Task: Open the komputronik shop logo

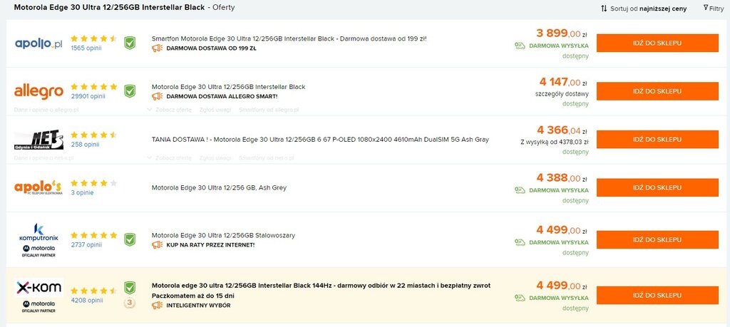Action: coord(38,232)
